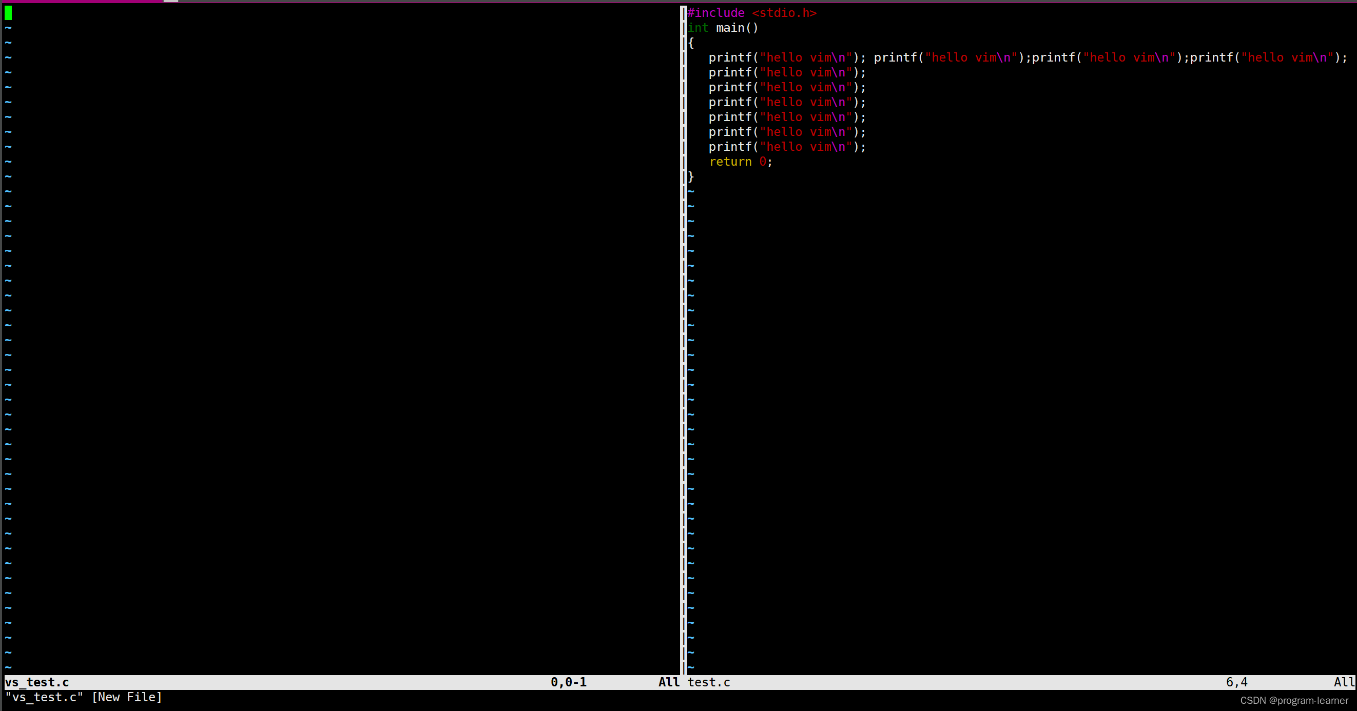Click the 0,0-1 cursor position indicator
Screen dimensions: 1357x711
[568, 682]
